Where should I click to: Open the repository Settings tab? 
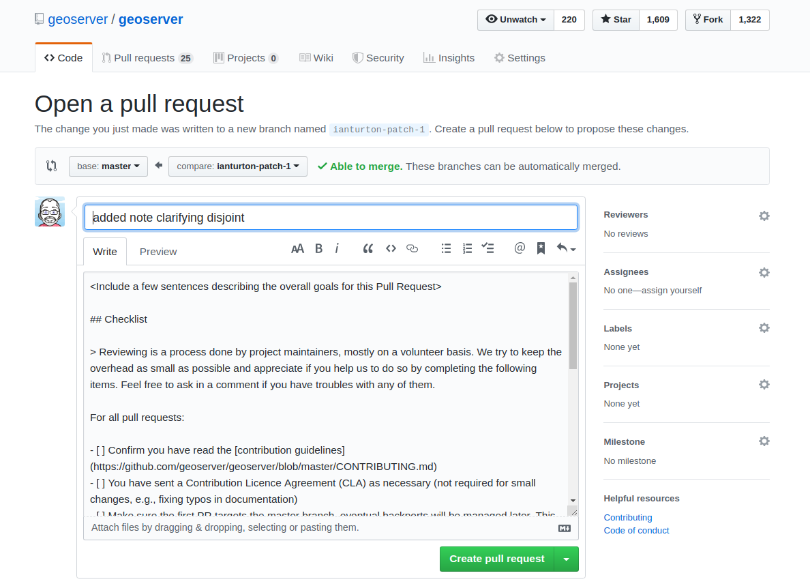(520, 58)
